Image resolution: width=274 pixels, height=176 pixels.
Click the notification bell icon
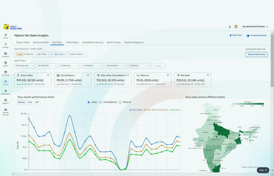(x=230, y=27)
